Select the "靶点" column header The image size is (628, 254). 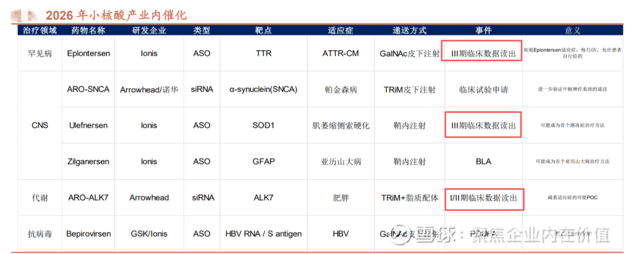point(263,30)
